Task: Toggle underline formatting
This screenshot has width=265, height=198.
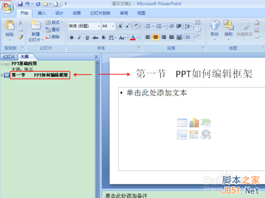Action: pyautogui.click(x=87, y=37)
